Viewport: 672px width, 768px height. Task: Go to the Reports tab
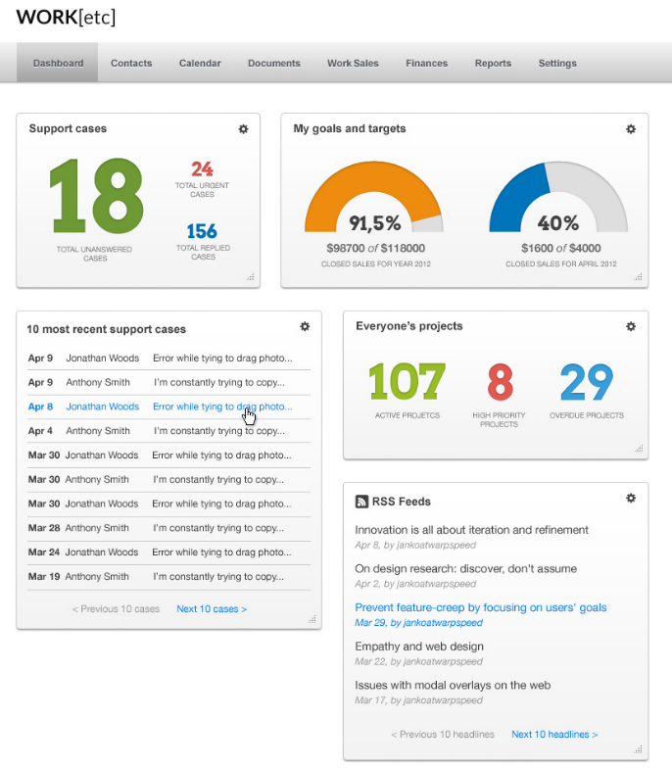click(x=493, y=64)
